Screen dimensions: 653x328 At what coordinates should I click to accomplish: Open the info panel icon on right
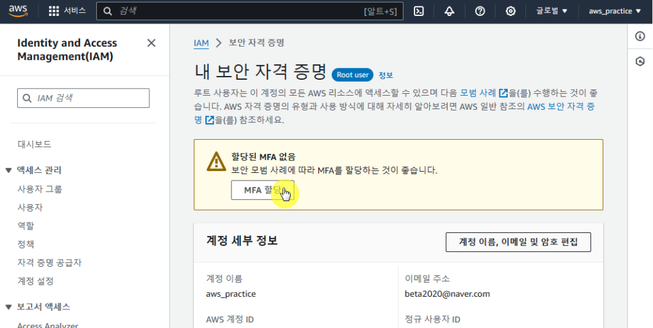pos(640,36)
